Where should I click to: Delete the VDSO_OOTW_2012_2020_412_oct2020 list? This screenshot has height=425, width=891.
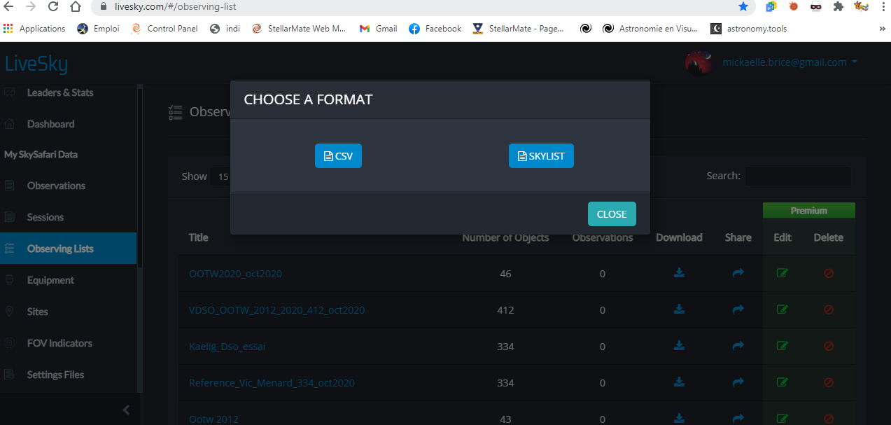[x=829, y=309]
